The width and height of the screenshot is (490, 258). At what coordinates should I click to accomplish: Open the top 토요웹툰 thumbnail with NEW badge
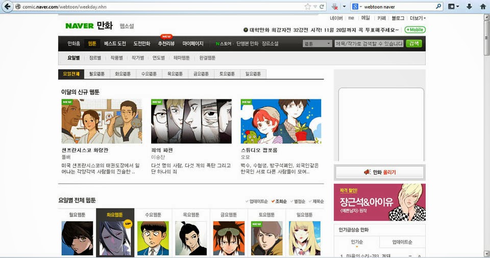point(266,238)
